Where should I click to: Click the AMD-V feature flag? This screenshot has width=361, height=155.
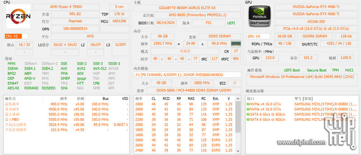click(x=30, y=79)
